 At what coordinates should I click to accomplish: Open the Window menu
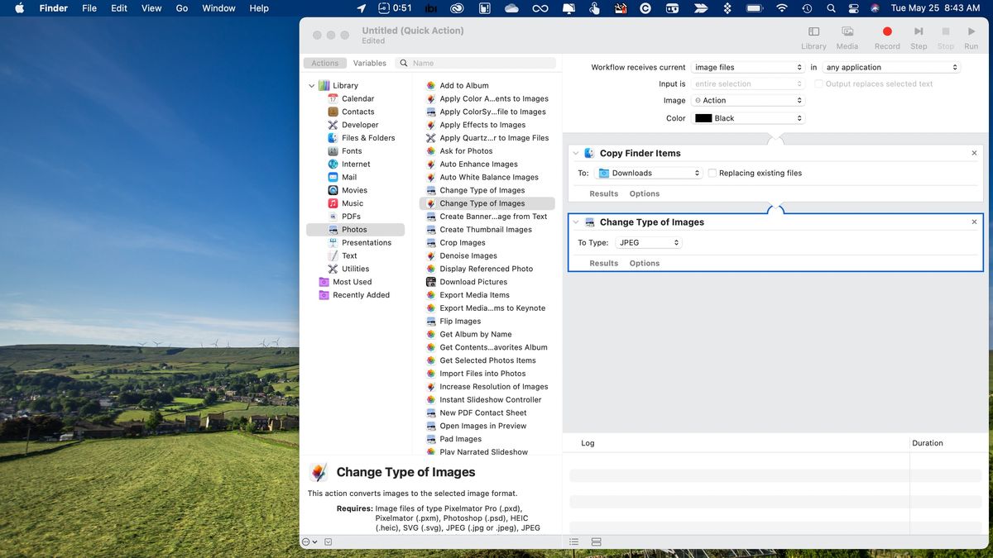(218, 8)
